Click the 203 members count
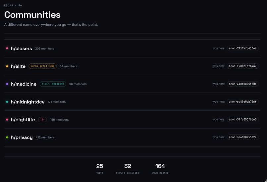Image resolution: width=267 pixels, height=182 pixels. pos(45,49)
